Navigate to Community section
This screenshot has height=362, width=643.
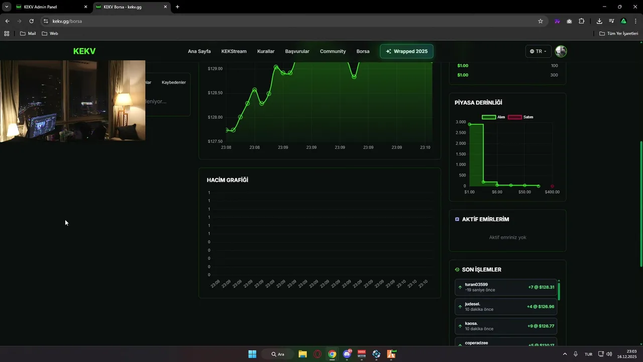coord(333,51)
